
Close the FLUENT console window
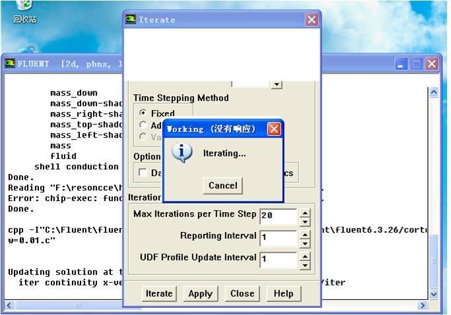coord(432,64)
